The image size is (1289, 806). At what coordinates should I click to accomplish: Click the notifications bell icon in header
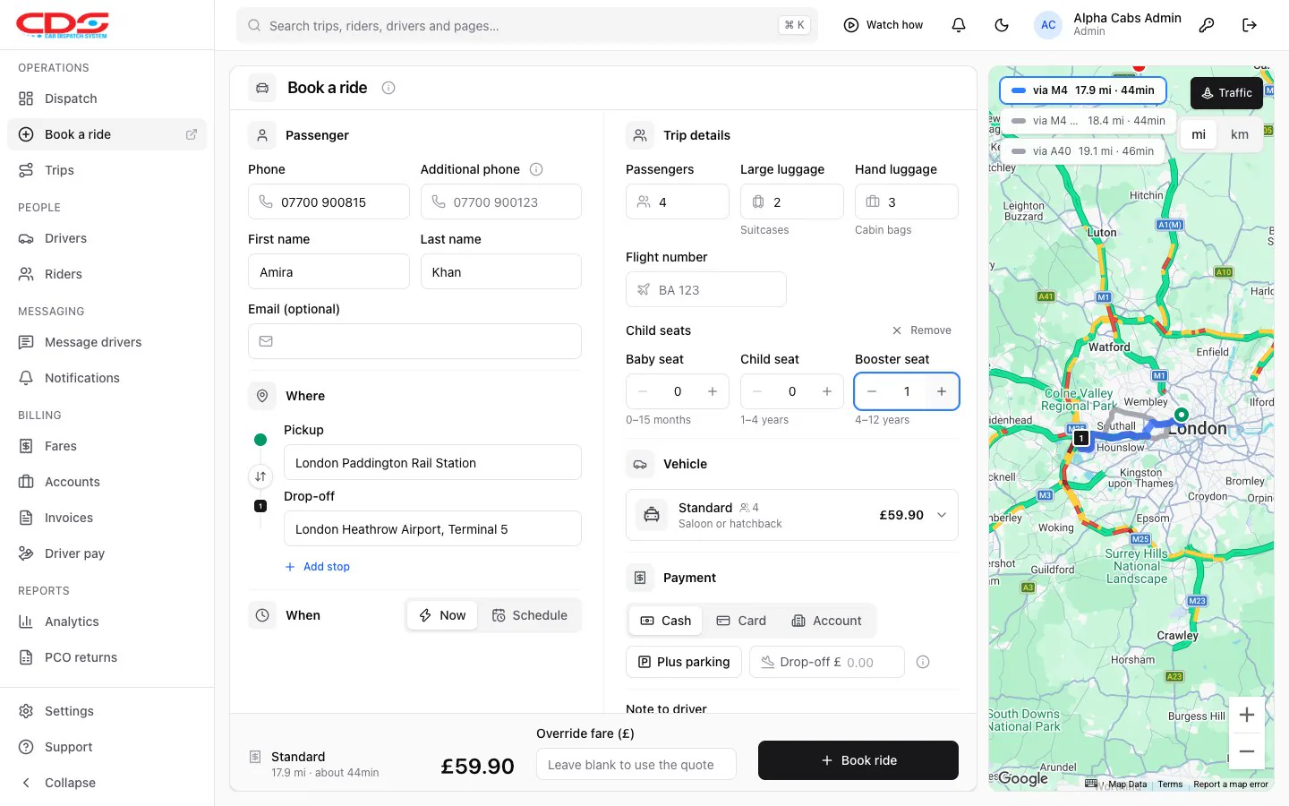coord(959,25)
